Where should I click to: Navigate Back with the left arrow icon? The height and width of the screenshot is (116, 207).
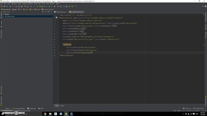31,6
